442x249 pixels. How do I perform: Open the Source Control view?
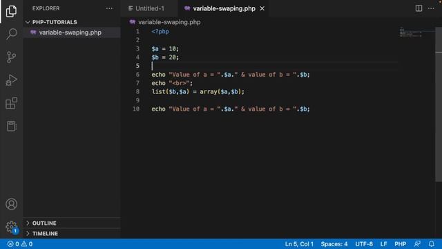11,57
